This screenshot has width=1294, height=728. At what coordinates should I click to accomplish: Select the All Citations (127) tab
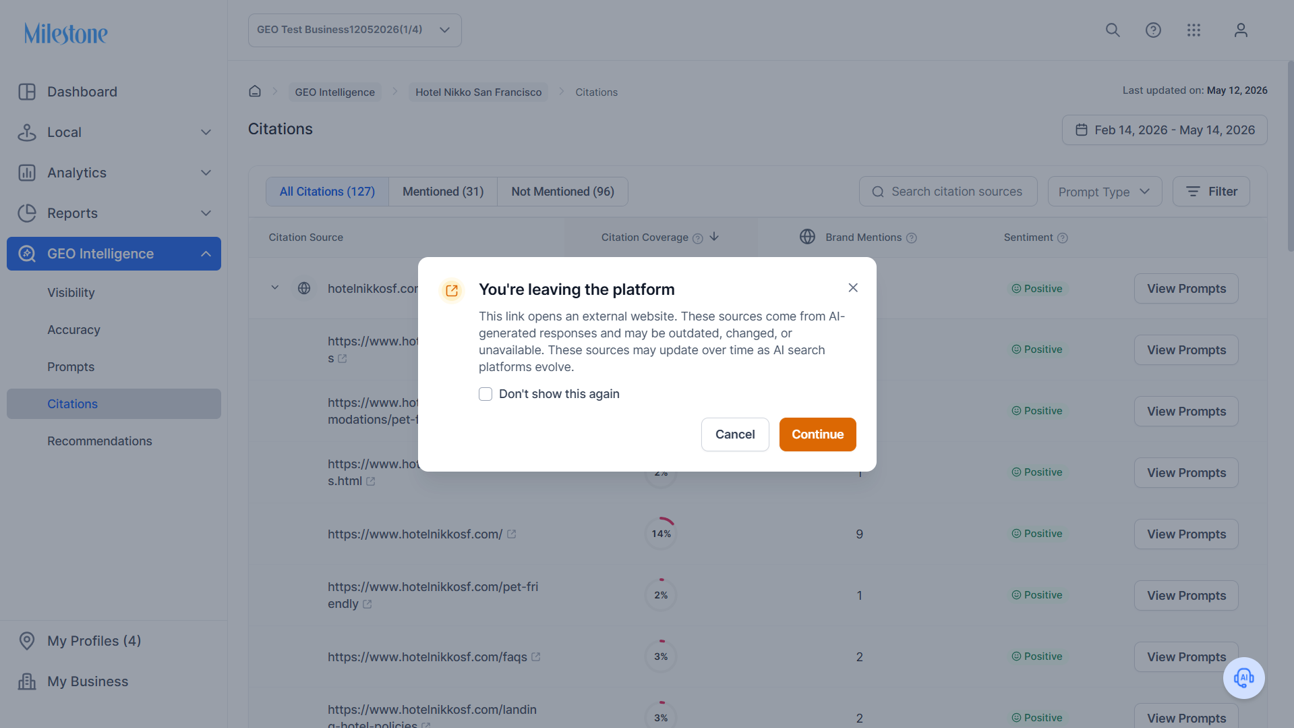coord(327,192)
